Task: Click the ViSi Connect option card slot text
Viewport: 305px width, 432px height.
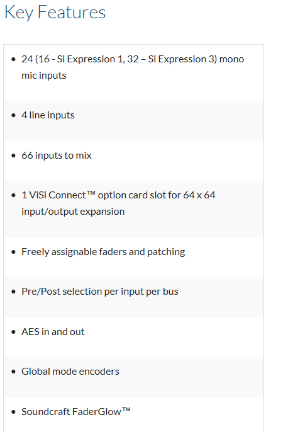Action: [118, 195]
